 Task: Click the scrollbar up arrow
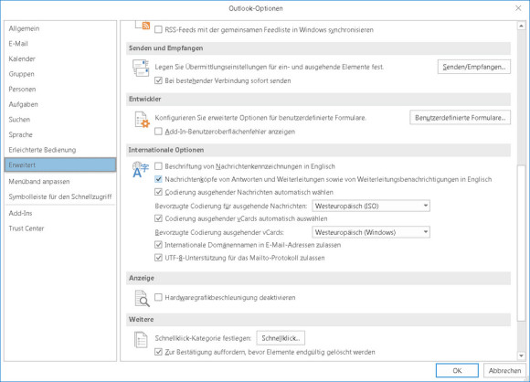click(521, 26)
